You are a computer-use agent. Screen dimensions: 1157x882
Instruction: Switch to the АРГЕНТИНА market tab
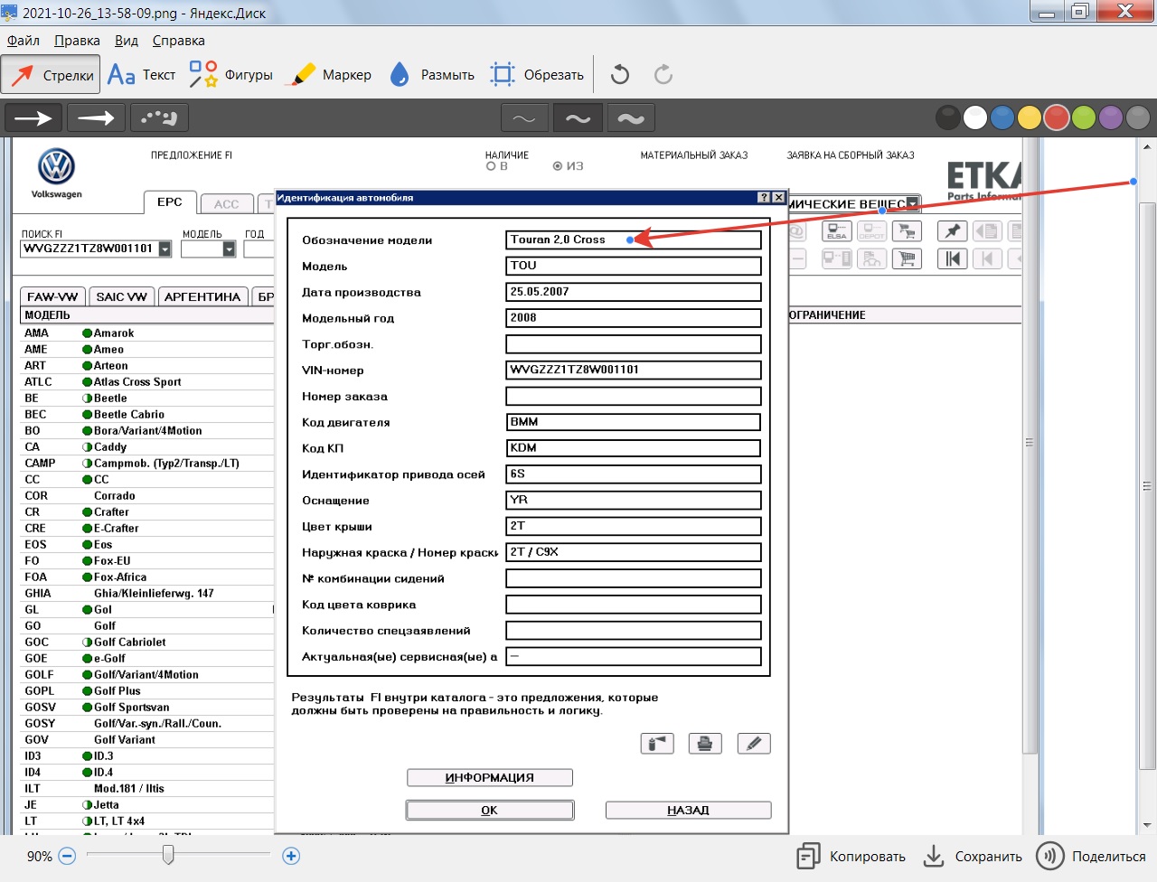(x=202, y=296)
